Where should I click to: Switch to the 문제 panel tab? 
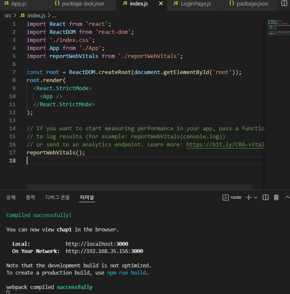tap(11, 197)
